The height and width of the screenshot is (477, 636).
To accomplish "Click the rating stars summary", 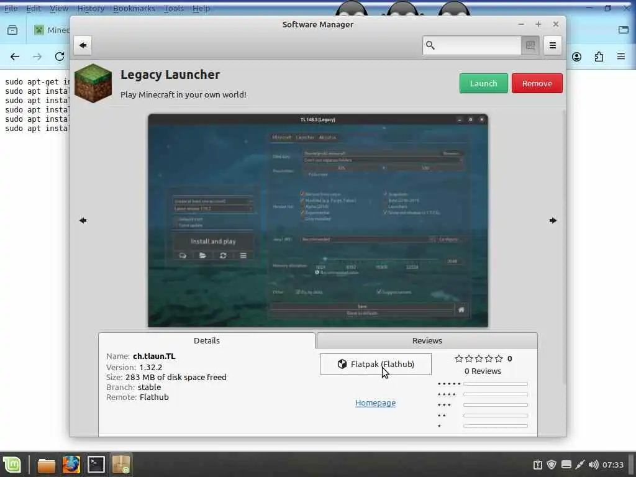I will point(479,358).
